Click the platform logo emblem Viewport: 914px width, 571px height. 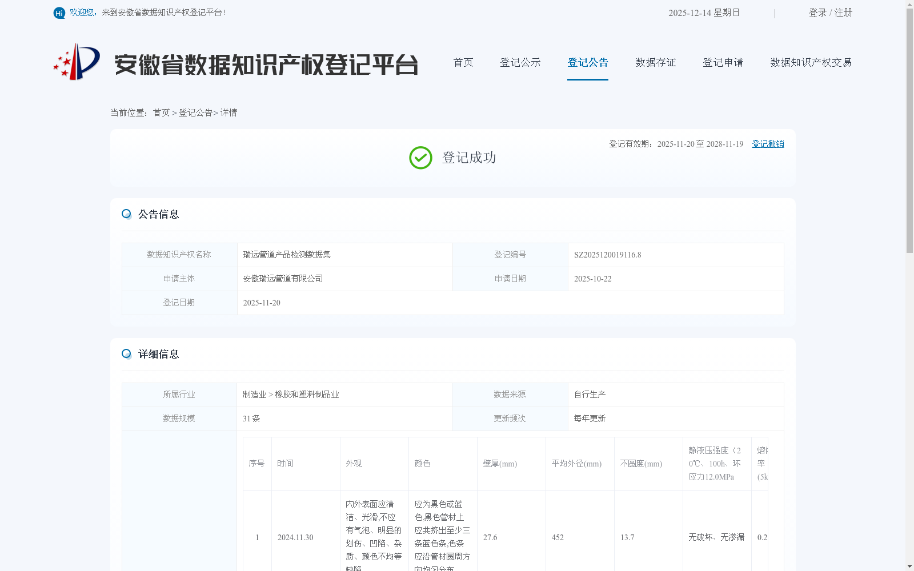pos(77,62)
